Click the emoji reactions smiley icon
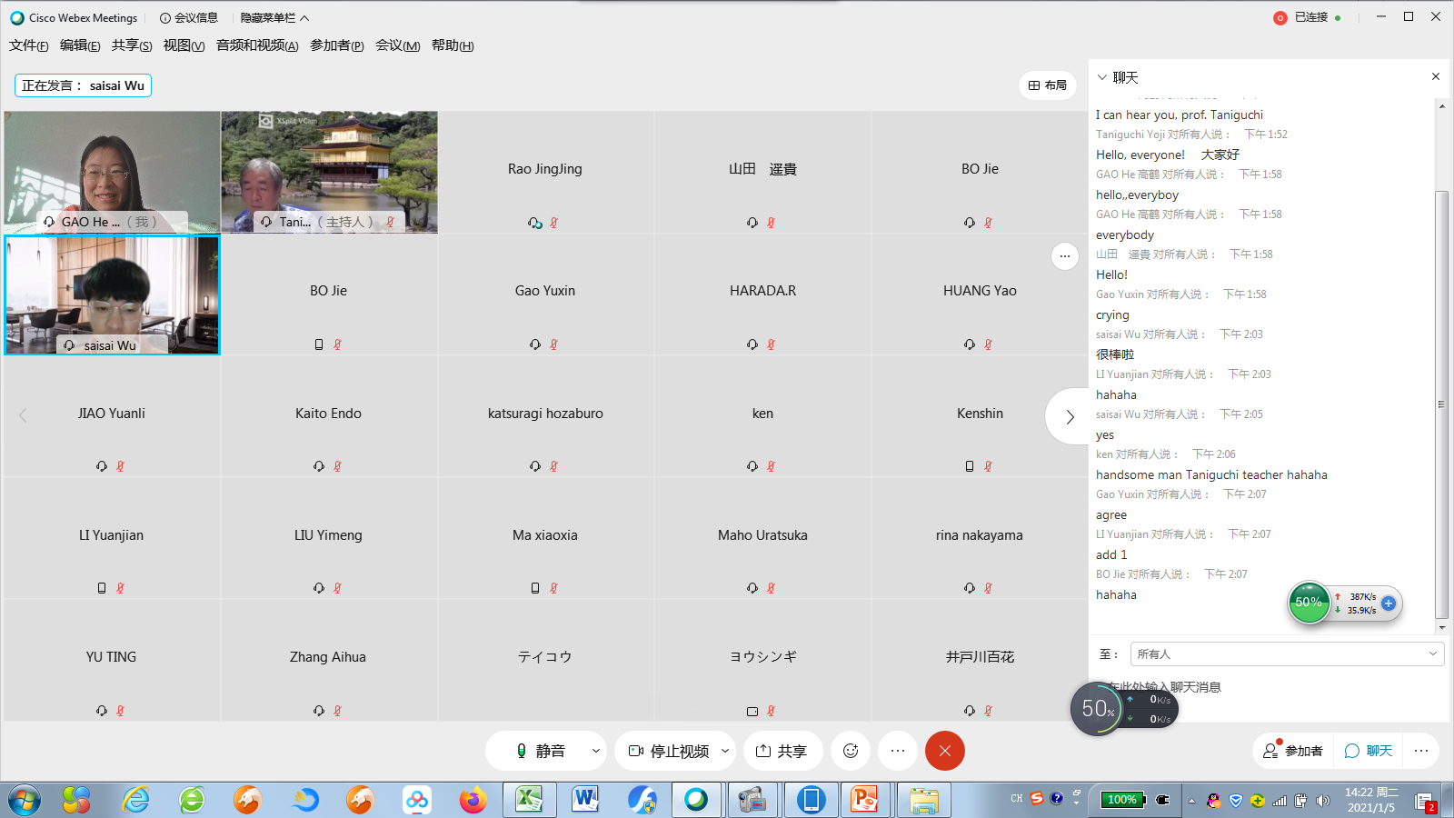This screenshot has width=1454, height=818. pos(851,751)
